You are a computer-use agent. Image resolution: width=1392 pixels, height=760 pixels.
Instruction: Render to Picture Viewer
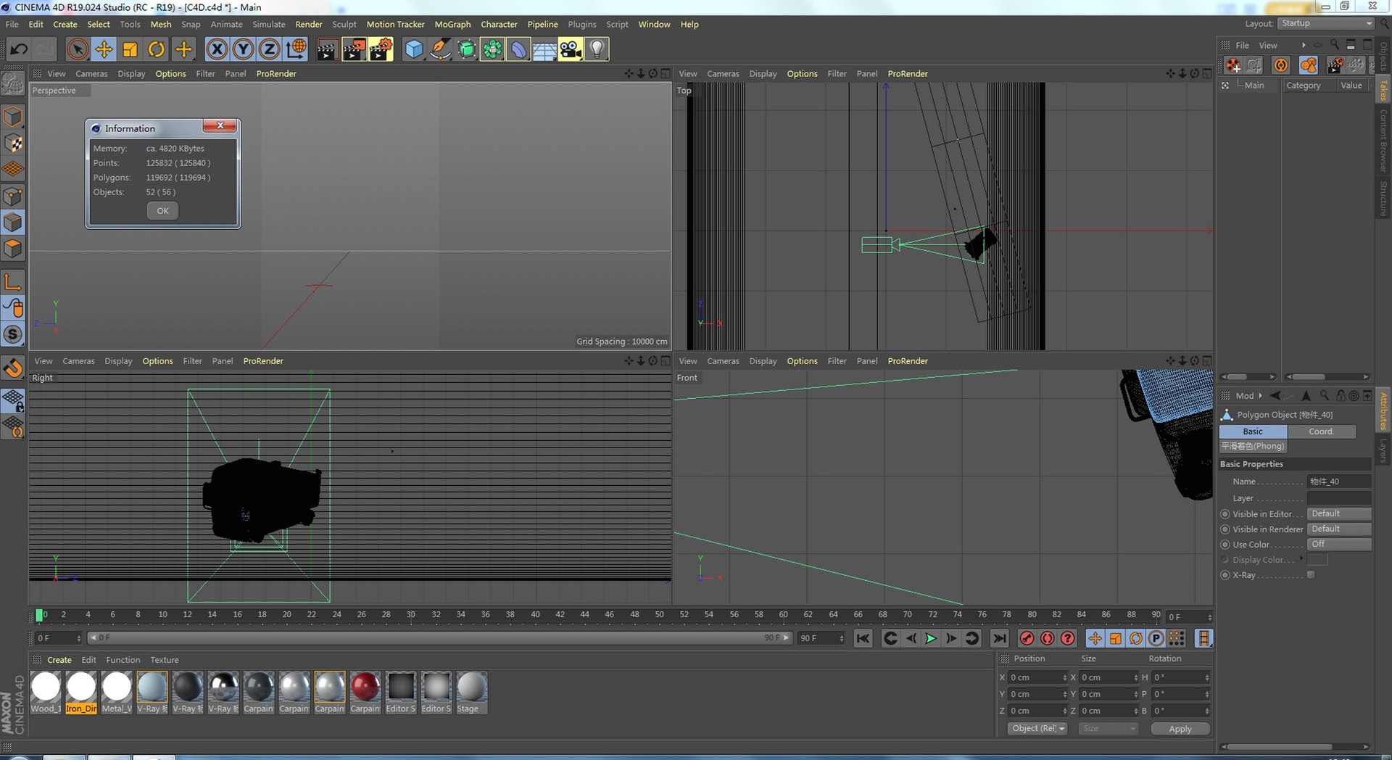coord(354,49)
